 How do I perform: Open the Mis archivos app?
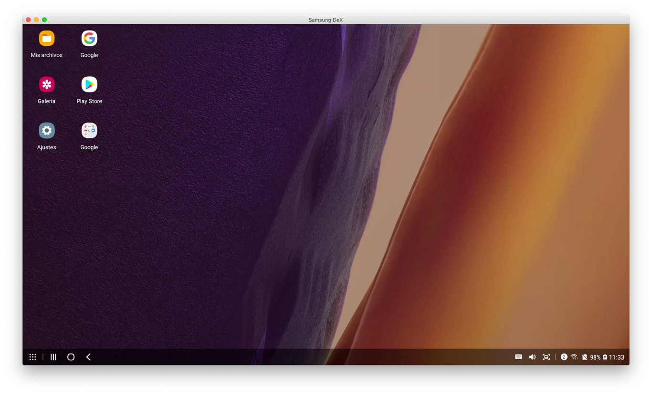click(46, 39)
